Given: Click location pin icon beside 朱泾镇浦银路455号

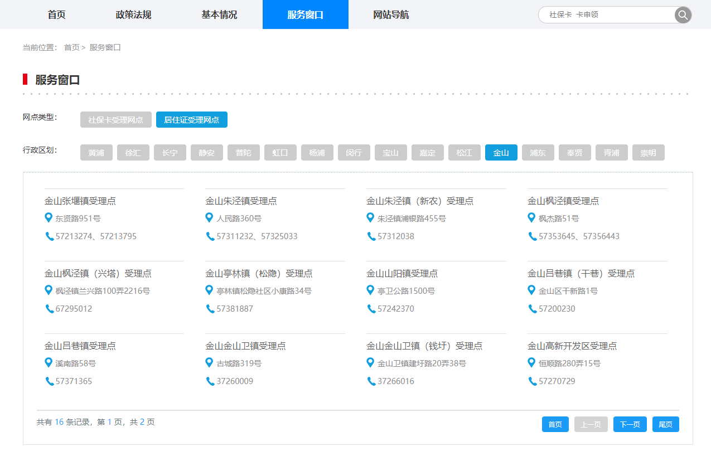Looking at the screenshot, I should click(x=370, y=217).
